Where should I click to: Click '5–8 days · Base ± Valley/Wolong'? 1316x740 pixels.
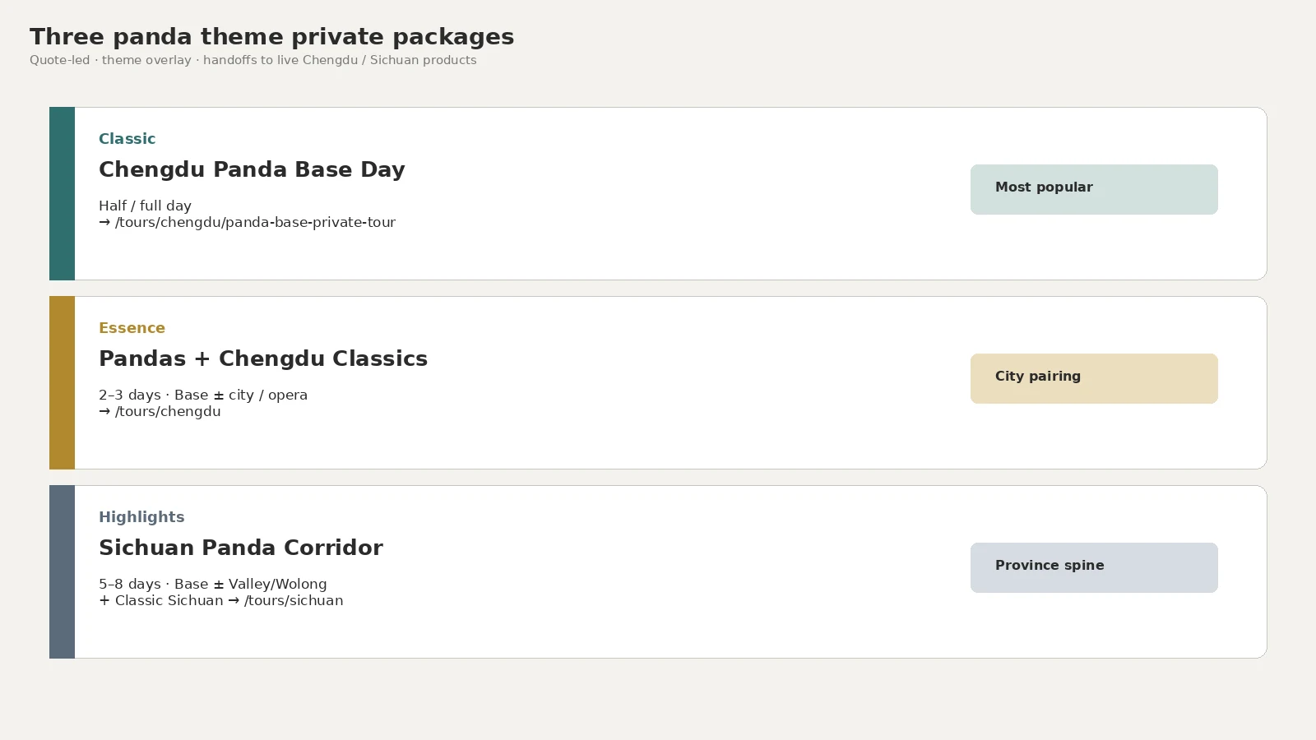(x=213, y=584)
